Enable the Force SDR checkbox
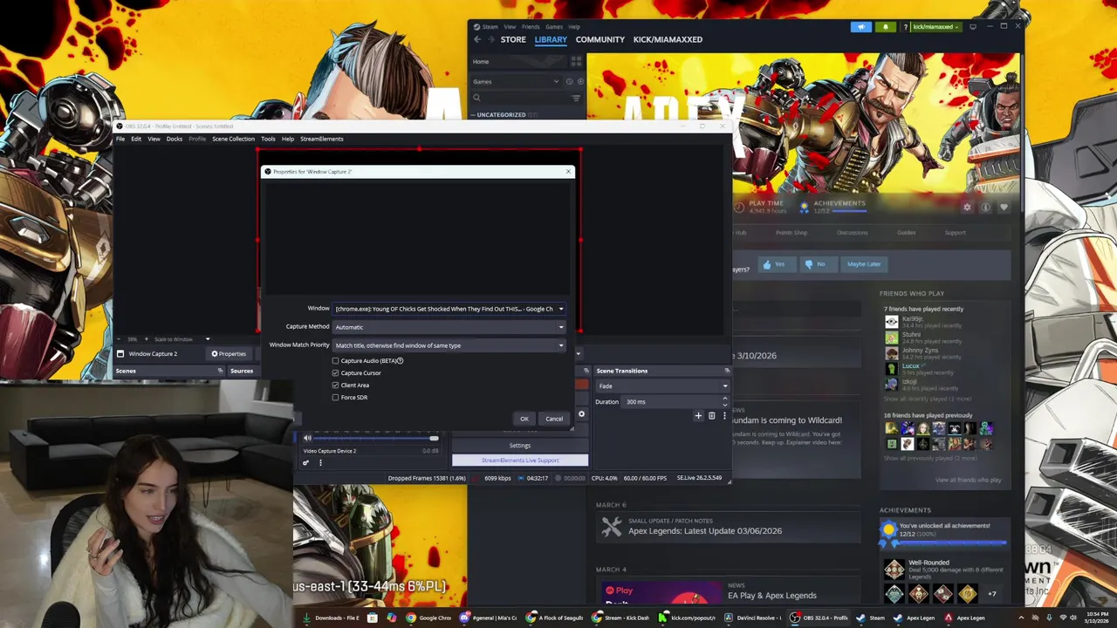 pos(335,397)
